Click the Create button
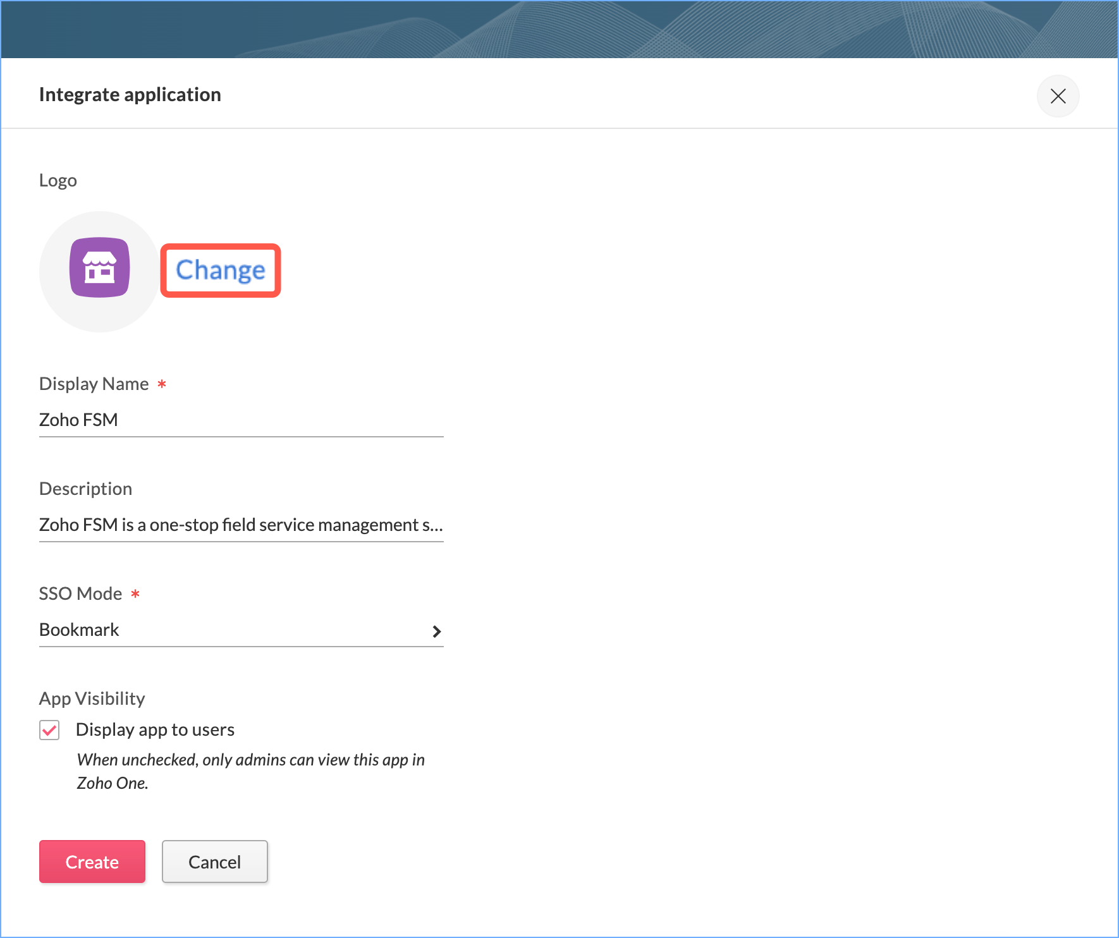The height and width of the screenshot is (938, 1119). click(92, 862)
